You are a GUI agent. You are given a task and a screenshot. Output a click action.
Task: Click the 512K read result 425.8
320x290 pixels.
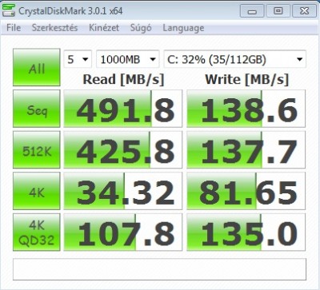coord(123,149)
